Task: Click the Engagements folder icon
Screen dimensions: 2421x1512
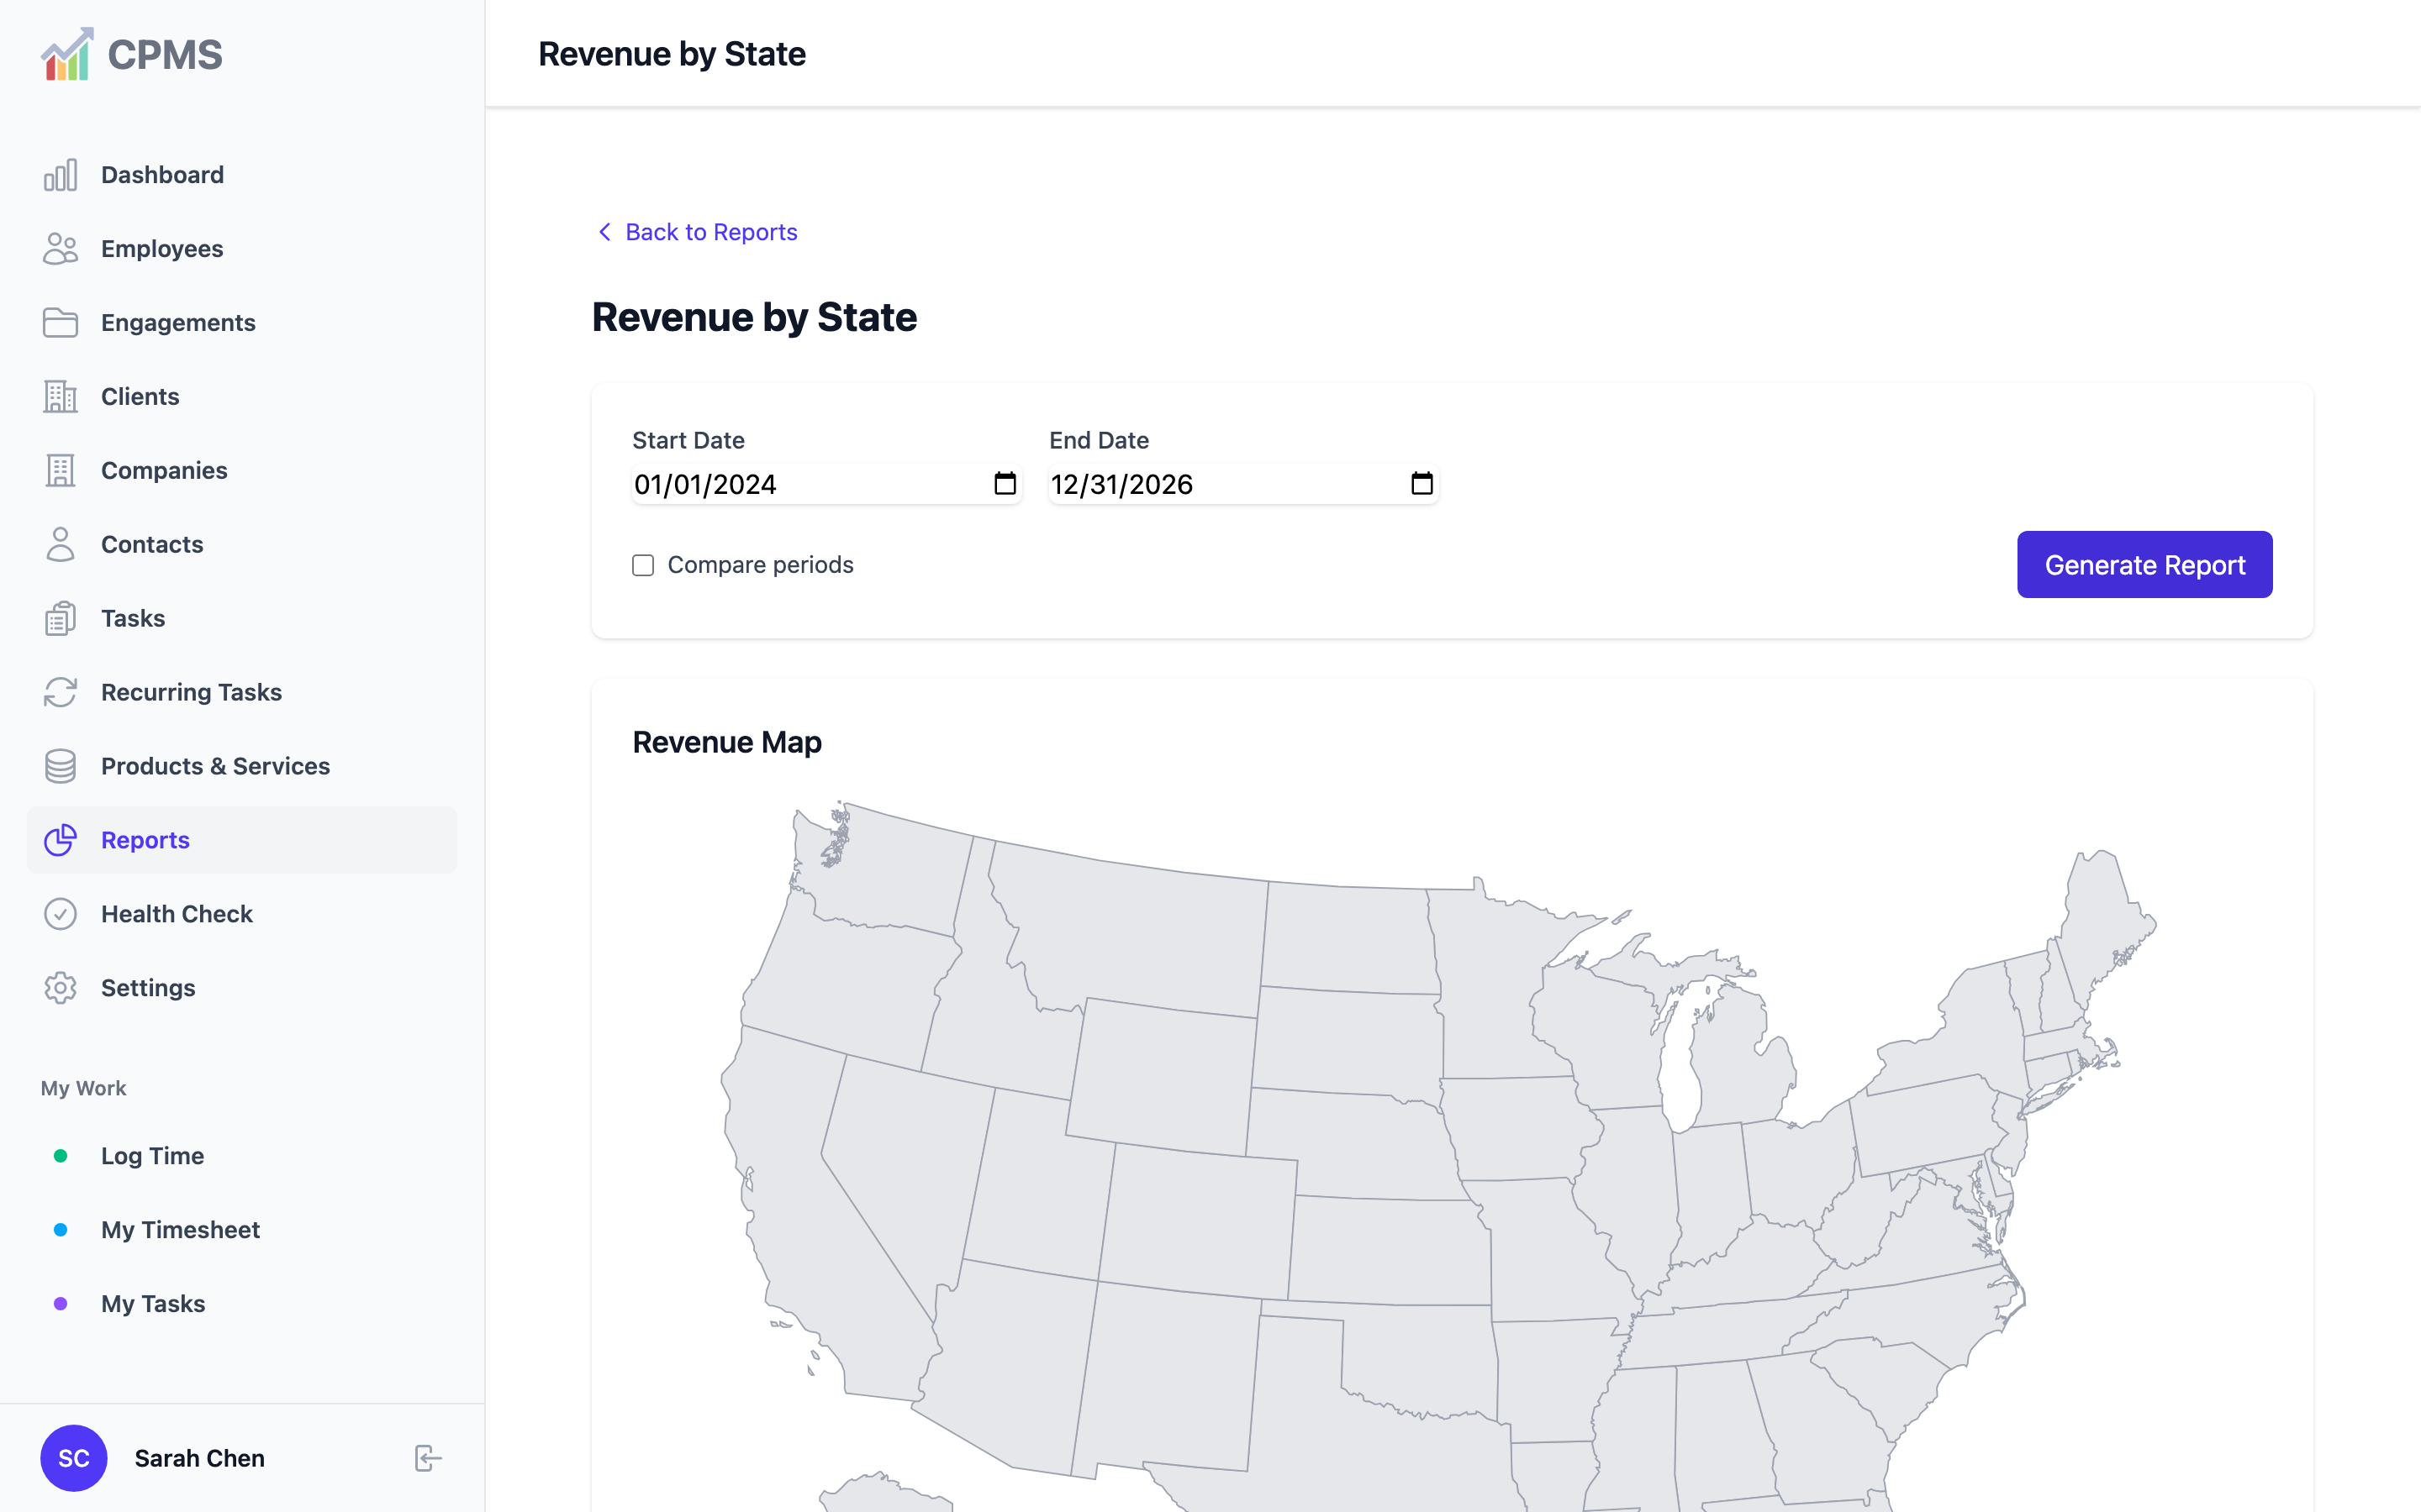Action: 60,323
